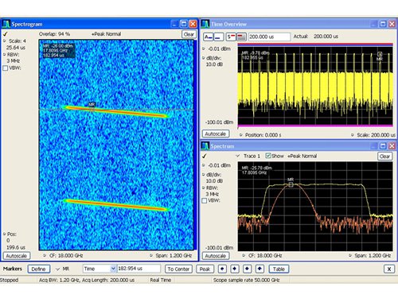Viewport: 398px width, 298px height.
Task: Select the blue analysis length bar icon
Action: coord(219,37)
